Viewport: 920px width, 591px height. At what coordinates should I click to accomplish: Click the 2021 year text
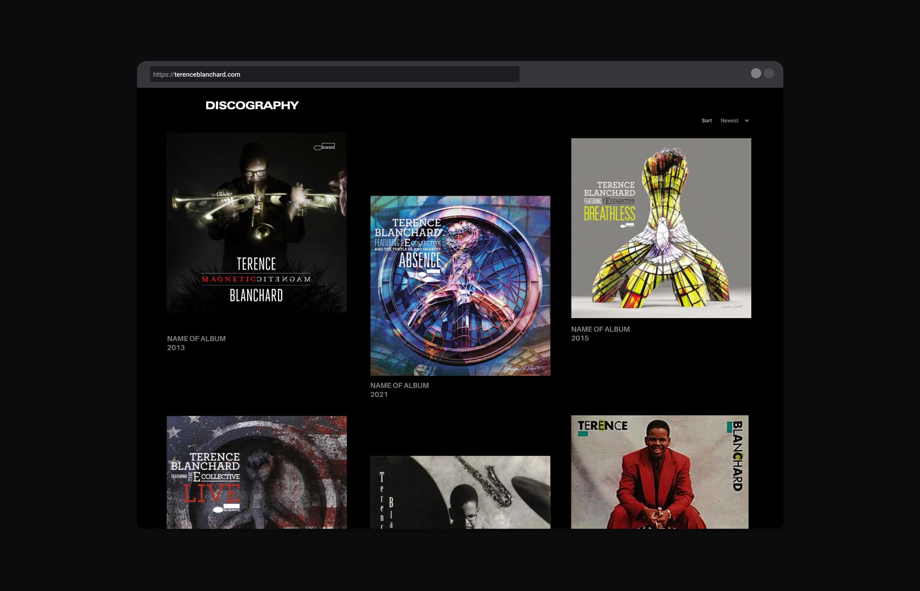click(379, 395)
